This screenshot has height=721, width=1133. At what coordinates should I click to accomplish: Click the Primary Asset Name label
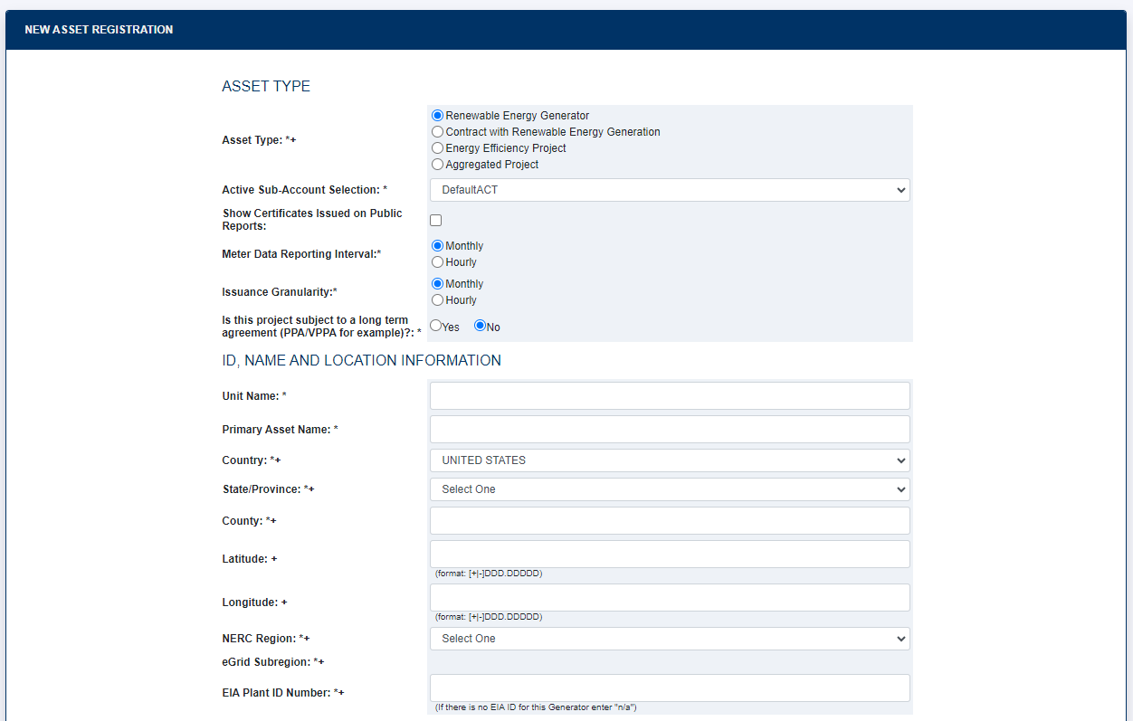(x=280, y=430)
